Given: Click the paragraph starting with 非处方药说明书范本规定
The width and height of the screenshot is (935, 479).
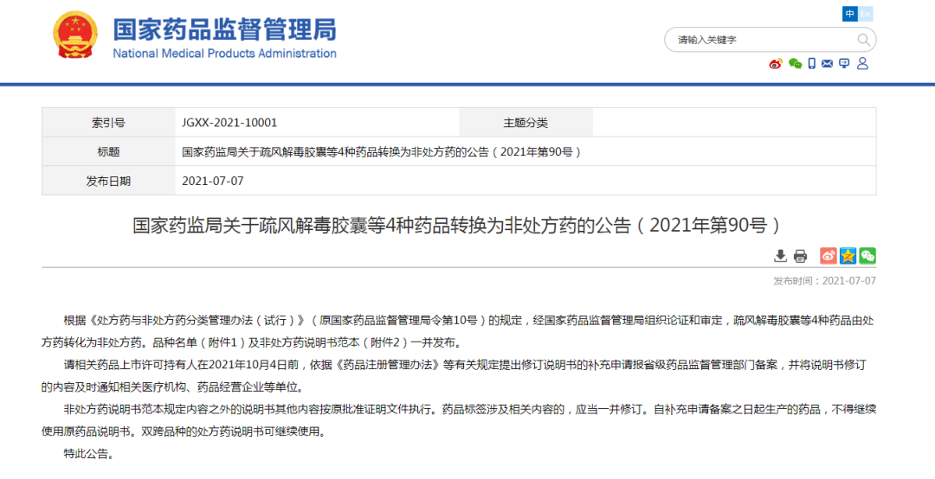Looking at the screenshot, I should point(459,420).
